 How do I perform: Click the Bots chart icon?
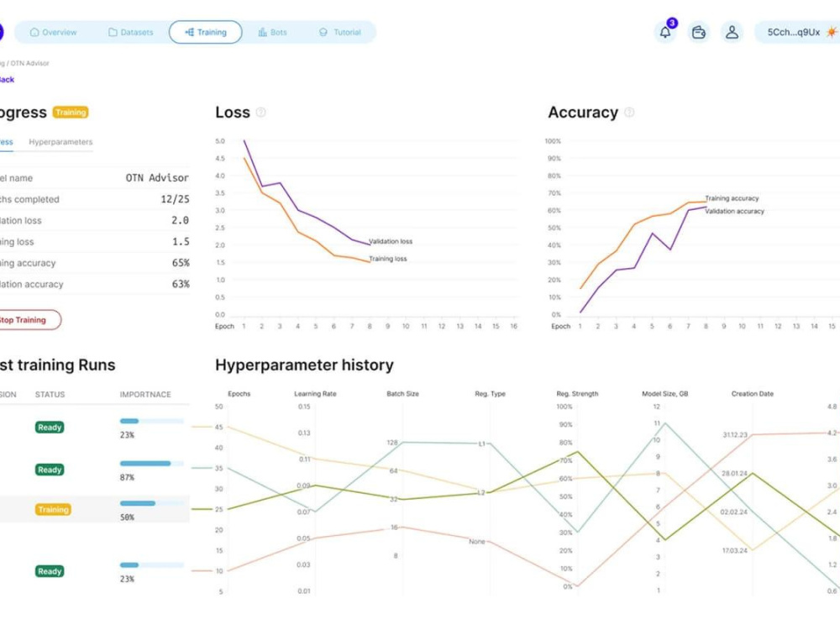tap(262, 32)
